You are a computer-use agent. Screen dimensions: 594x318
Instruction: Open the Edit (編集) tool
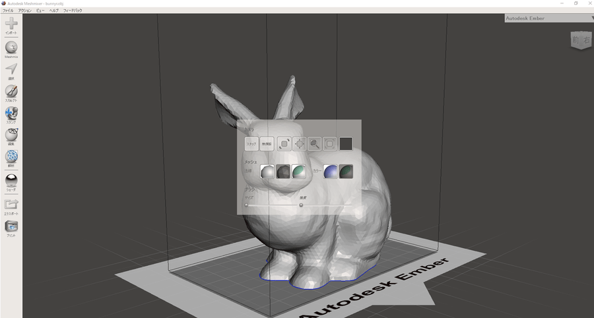pos(11,135)
